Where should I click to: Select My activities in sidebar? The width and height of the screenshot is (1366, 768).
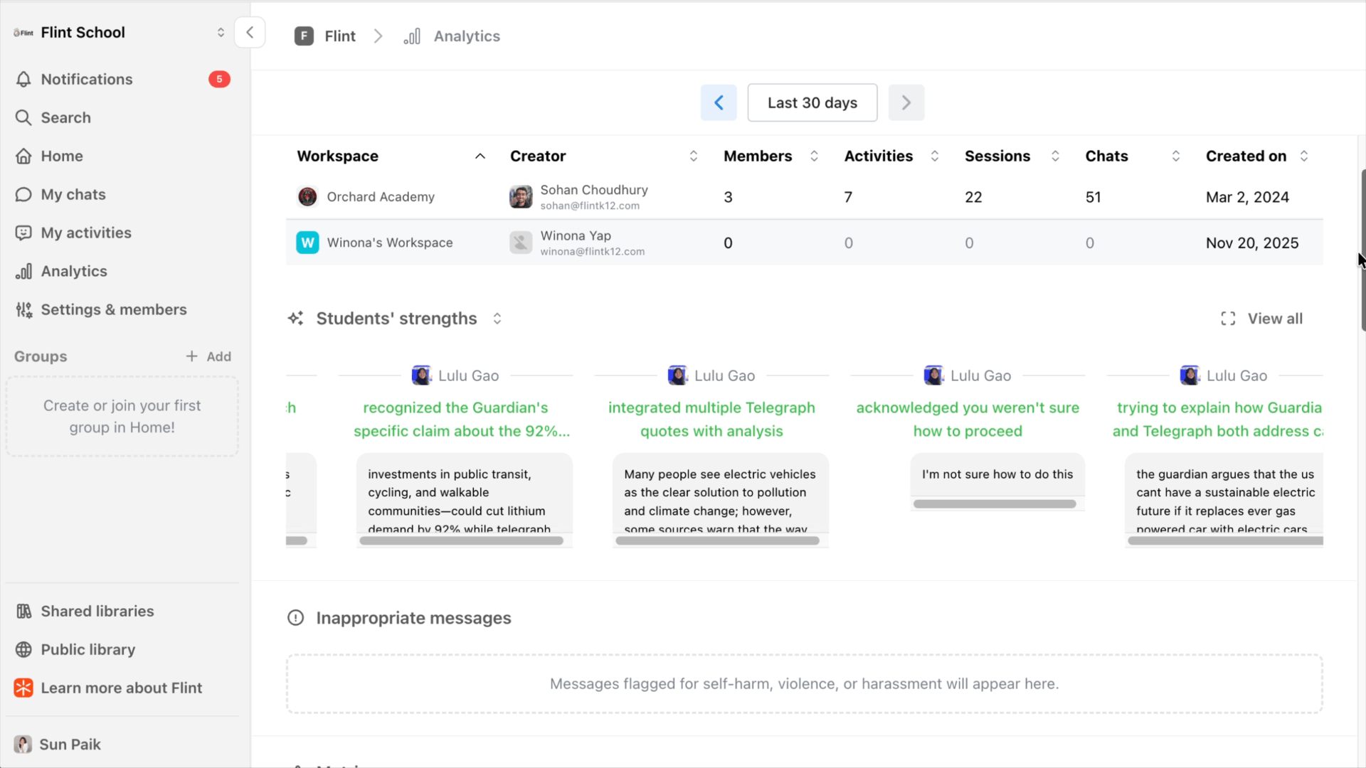click(85, 233)
